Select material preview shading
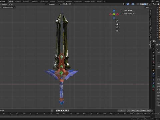Viewport: 160px width, 120px height. (145, 4)
